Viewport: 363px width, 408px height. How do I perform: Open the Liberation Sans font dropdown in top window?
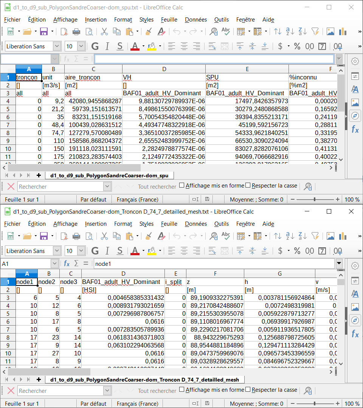click(x=57, y=47)
